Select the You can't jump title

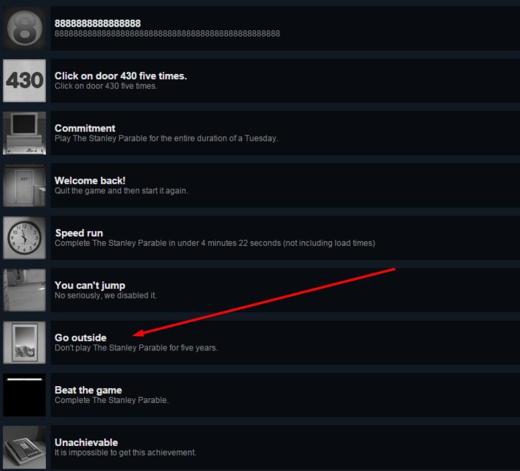(90, 285)
